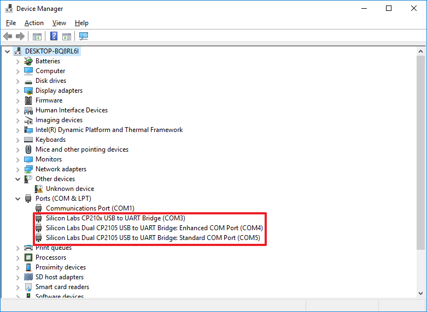
Task: Click the Processors category icon
Action: tap(28, 257)
